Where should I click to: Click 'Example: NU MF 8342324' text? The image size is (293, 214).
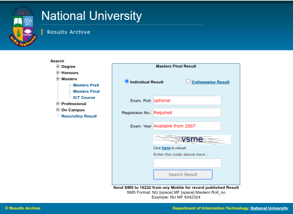coord(176,197)
